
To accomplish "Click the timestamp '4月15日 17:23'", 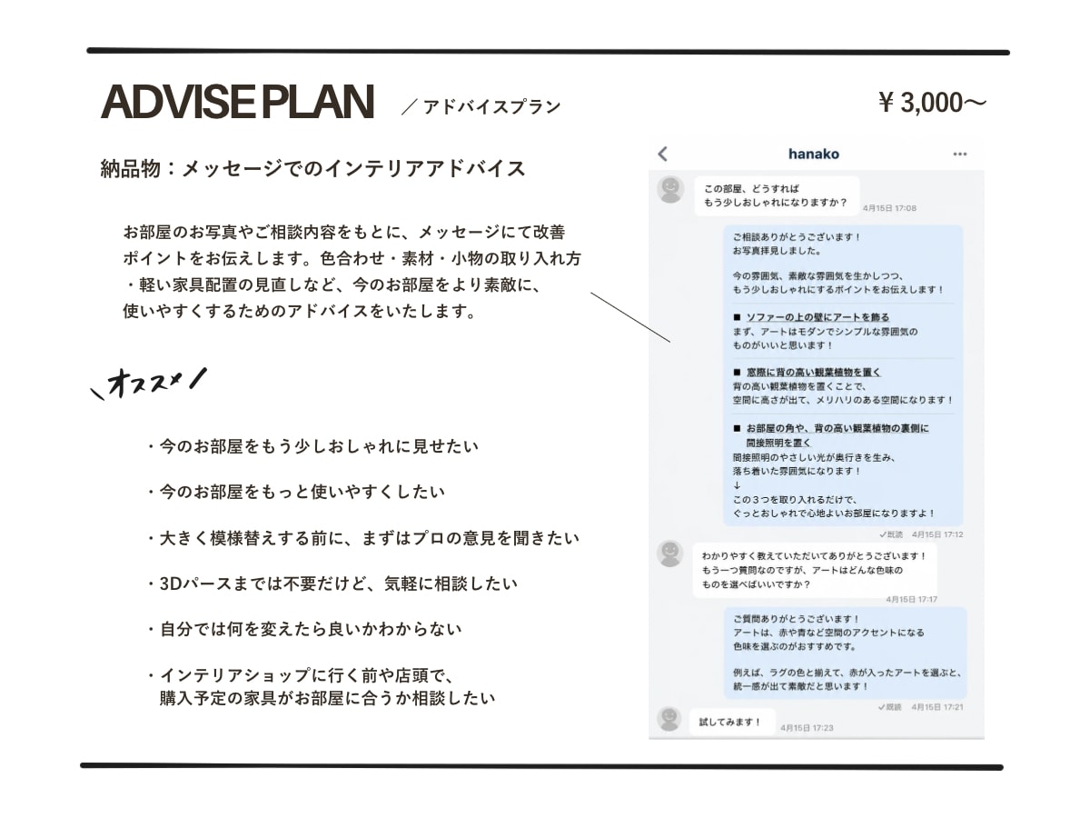I will tap(807, 728).
